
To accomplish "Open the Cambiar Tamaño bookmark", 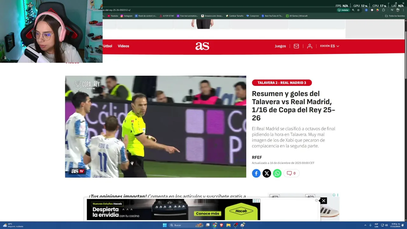I will 235,16.
